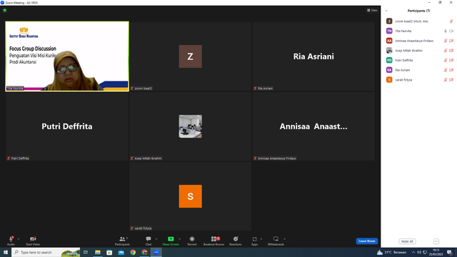Select Putri Deffrita in participants list
Viewport: 457px width, 257px height.
(419, 60)
